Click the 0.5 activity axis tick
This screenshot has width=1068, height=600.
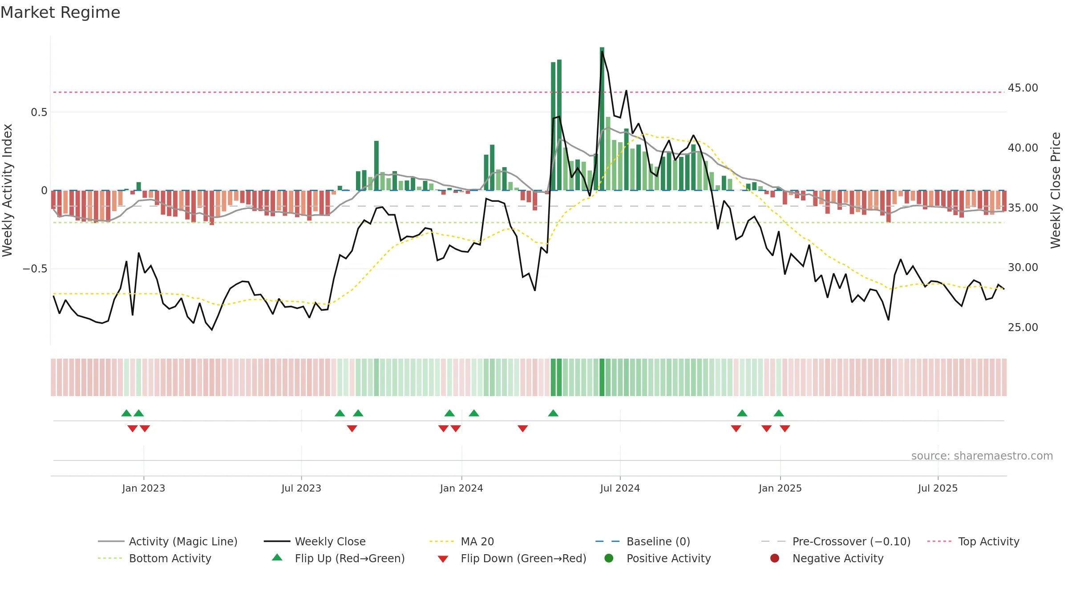tap(39, 112)
